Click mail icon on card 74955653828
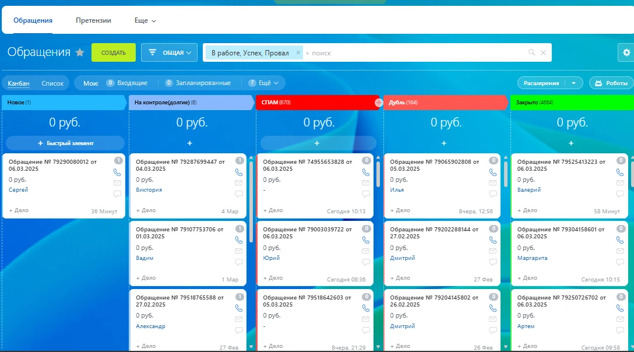The height and width of the screenshot is (352, 634). (x=366, y=183)
